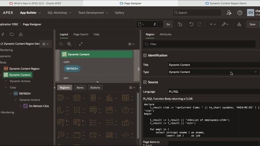
Task: Switch to the Attributes tab
Action: [165, 34]
